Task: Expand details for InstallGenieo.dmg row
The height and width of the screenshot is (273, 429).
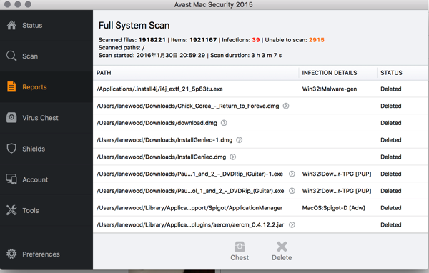Action: coord(232,157)
